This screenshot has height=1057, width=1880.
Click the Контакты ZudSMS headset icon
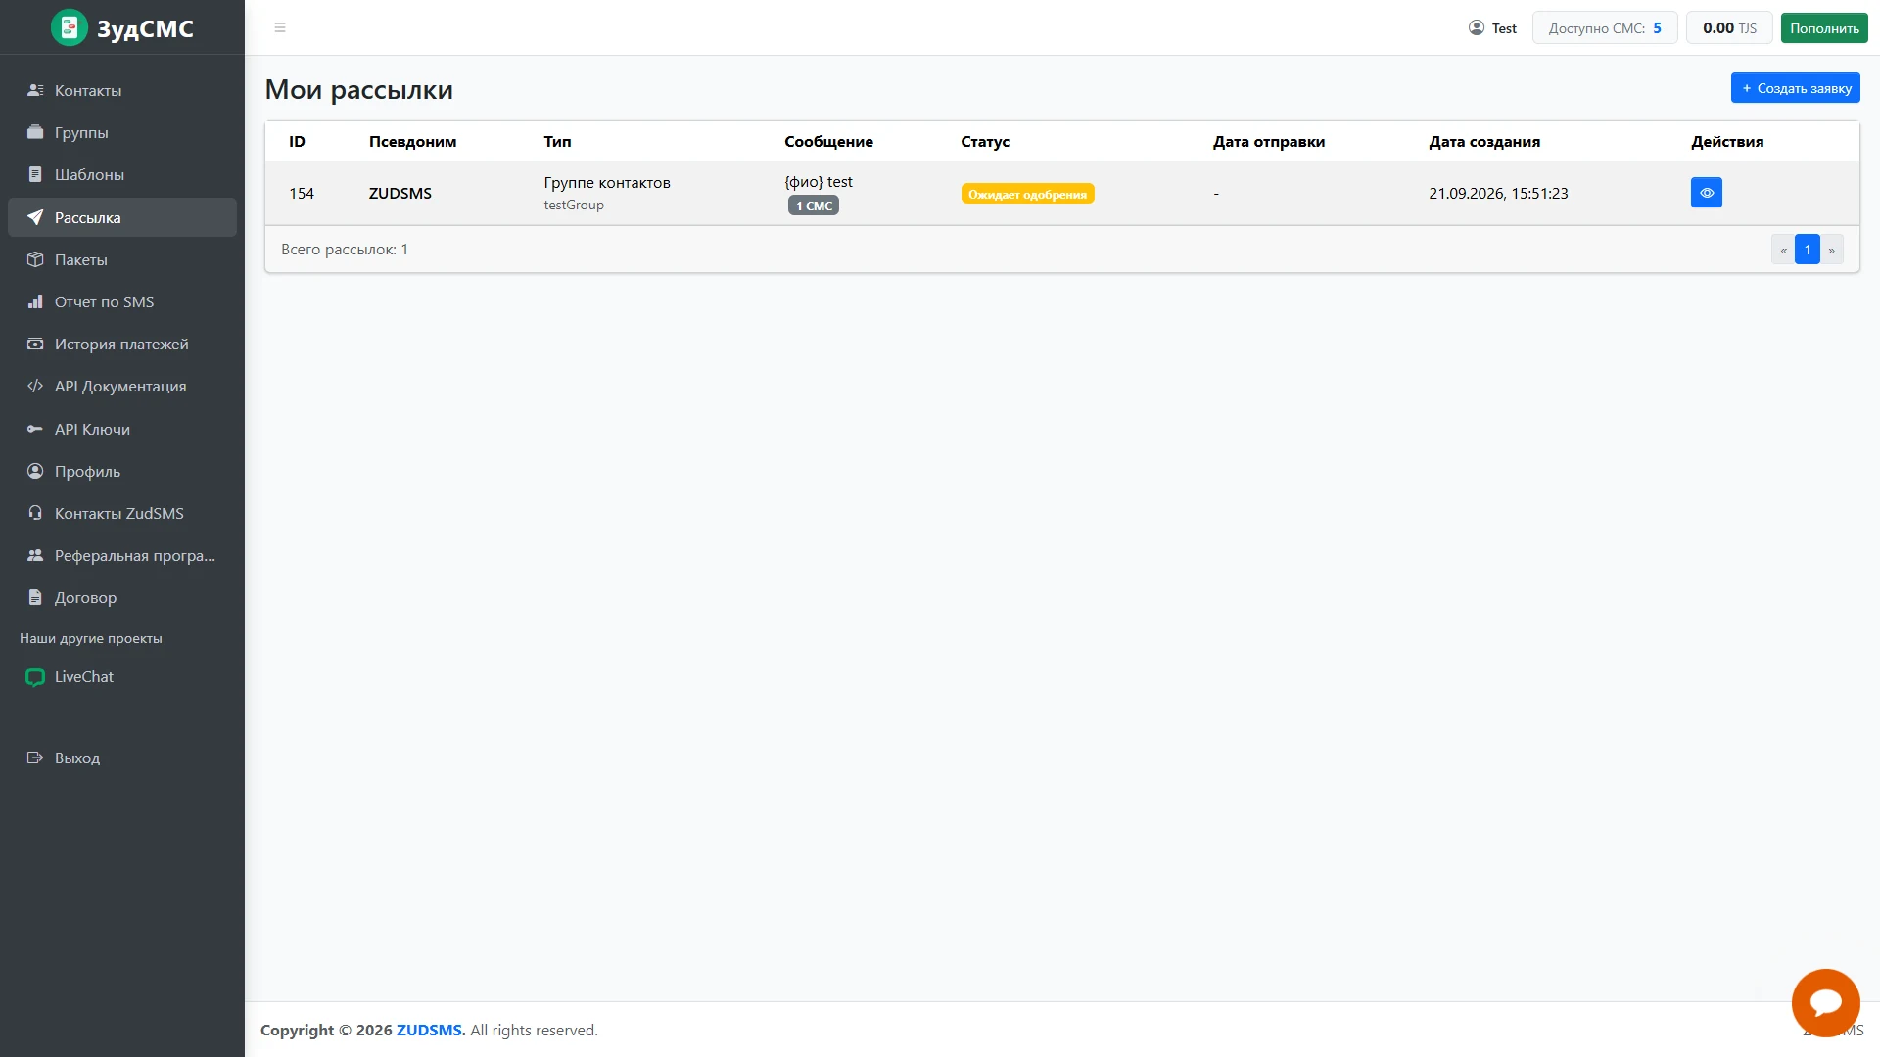pyautogui.click(x=35, y=513)
